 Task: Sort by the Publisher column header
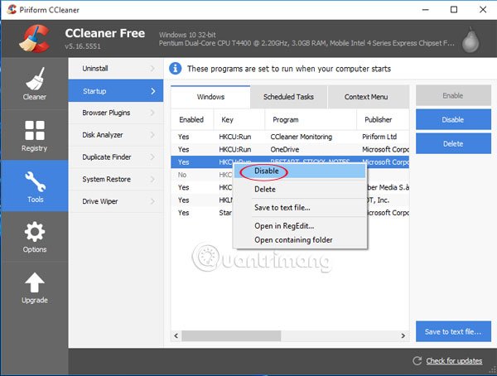tap(383, 120)
